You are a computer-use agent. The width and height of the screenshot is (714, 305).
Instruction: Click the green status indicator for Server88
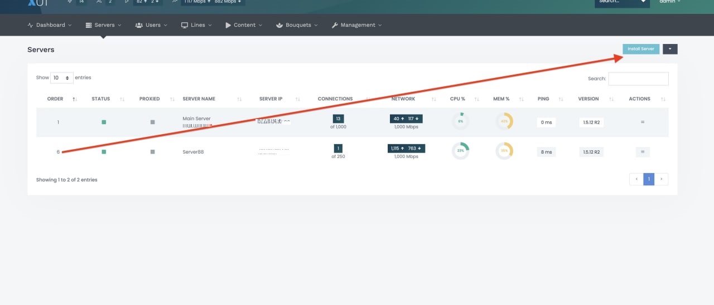104,152
